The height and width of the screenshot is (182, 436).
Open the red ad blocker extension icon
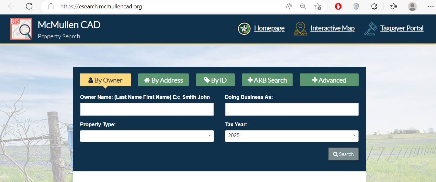338,6
